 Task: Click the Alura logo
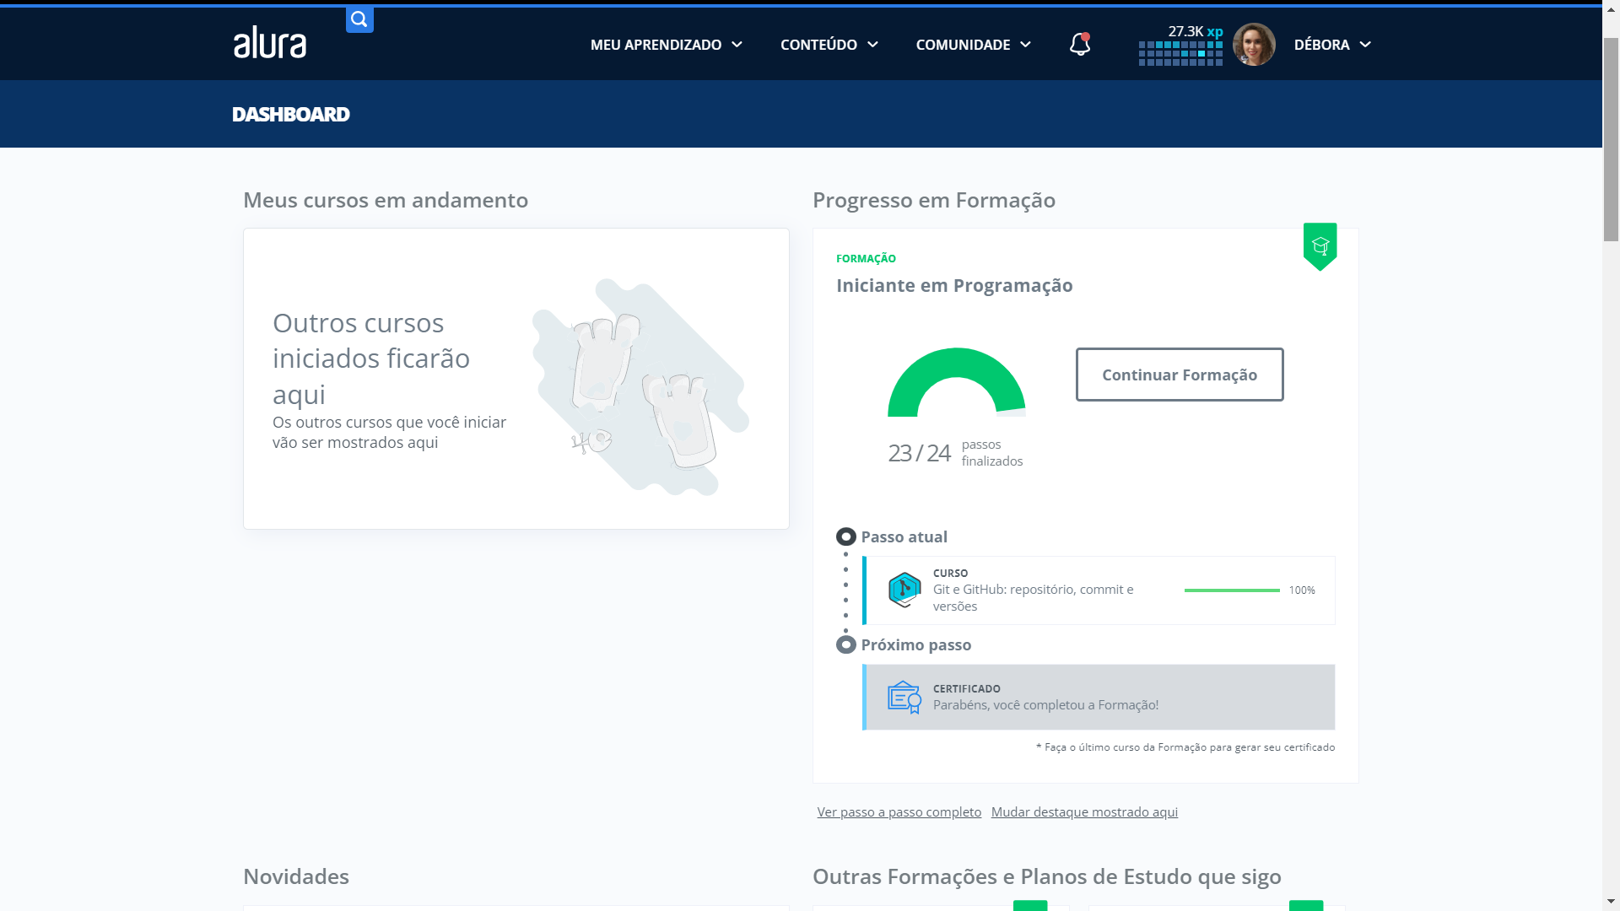pyautogui.click(x=270, y=43)
